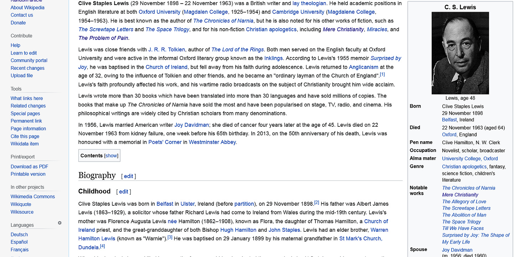
Task: Download the article as PDF
Action: coord(29,167)
